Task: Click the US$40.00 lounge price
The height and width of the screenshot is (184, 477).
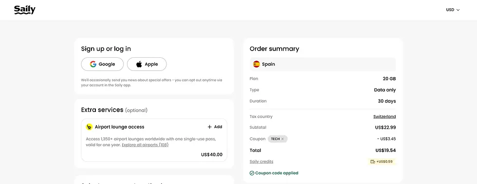Action: pos(212,154)
